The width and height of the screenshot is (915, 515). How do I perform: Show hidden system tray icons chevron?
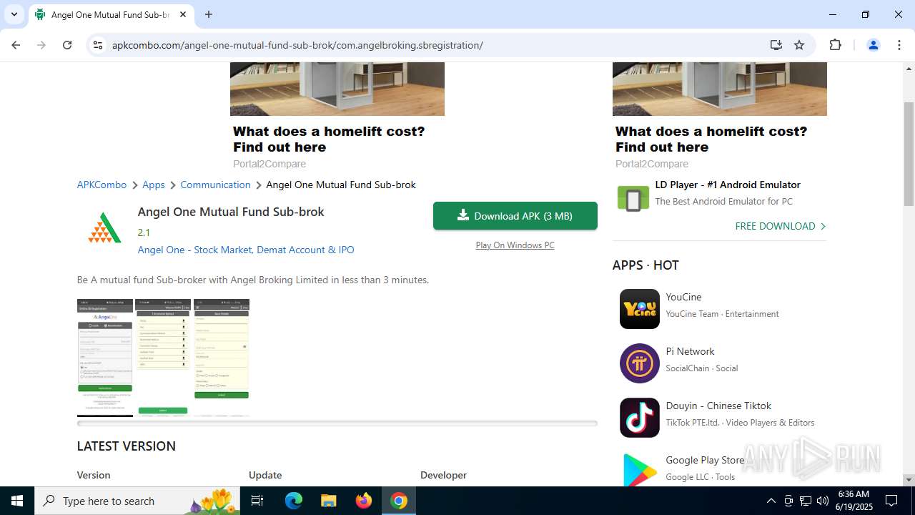(771, 501)
